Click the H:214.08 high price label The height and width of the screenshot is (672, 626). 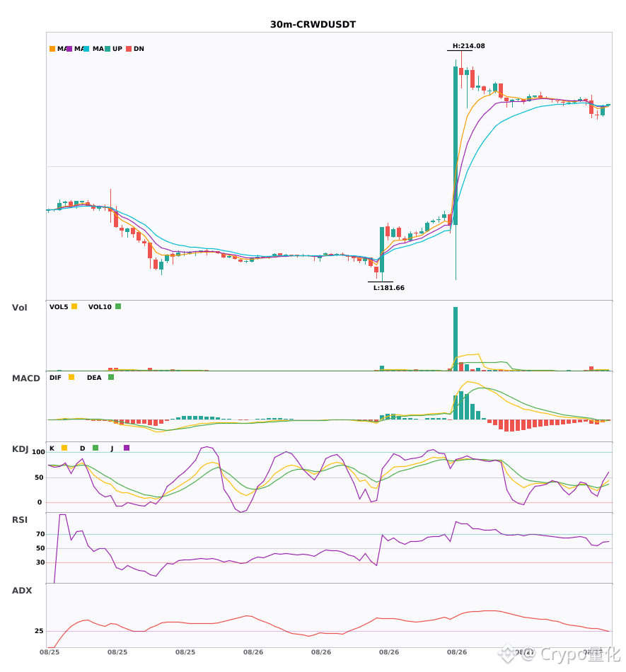pyautogui.click(x=469, y=46)
